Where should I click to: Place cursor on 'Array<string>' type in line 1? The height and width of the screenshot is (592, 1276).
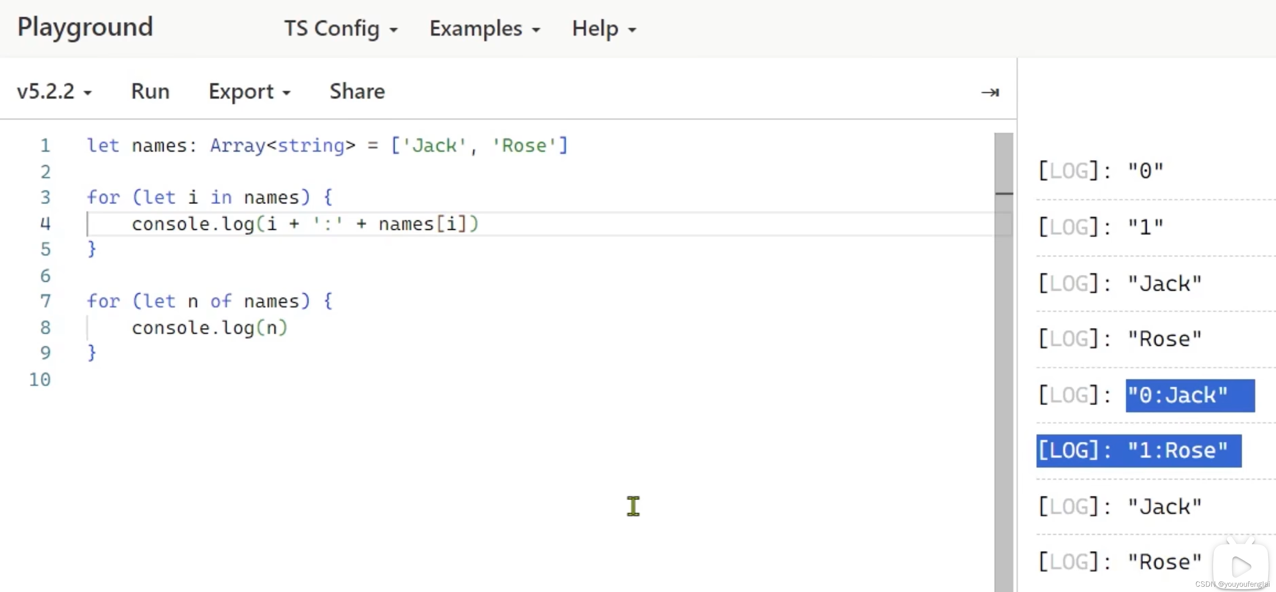point(283,146)
